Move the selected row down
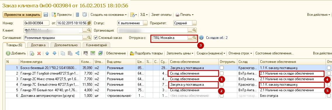Image resolution: width=332 pixels, height=110 pixels. coord(54,53)
